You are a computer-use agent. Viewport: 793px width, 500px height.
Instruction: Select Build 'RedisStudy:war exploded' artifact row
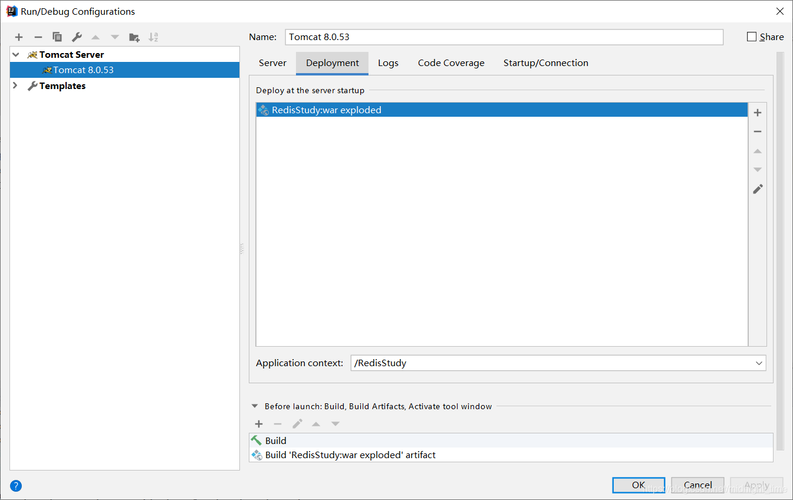(x=511, y=455)
